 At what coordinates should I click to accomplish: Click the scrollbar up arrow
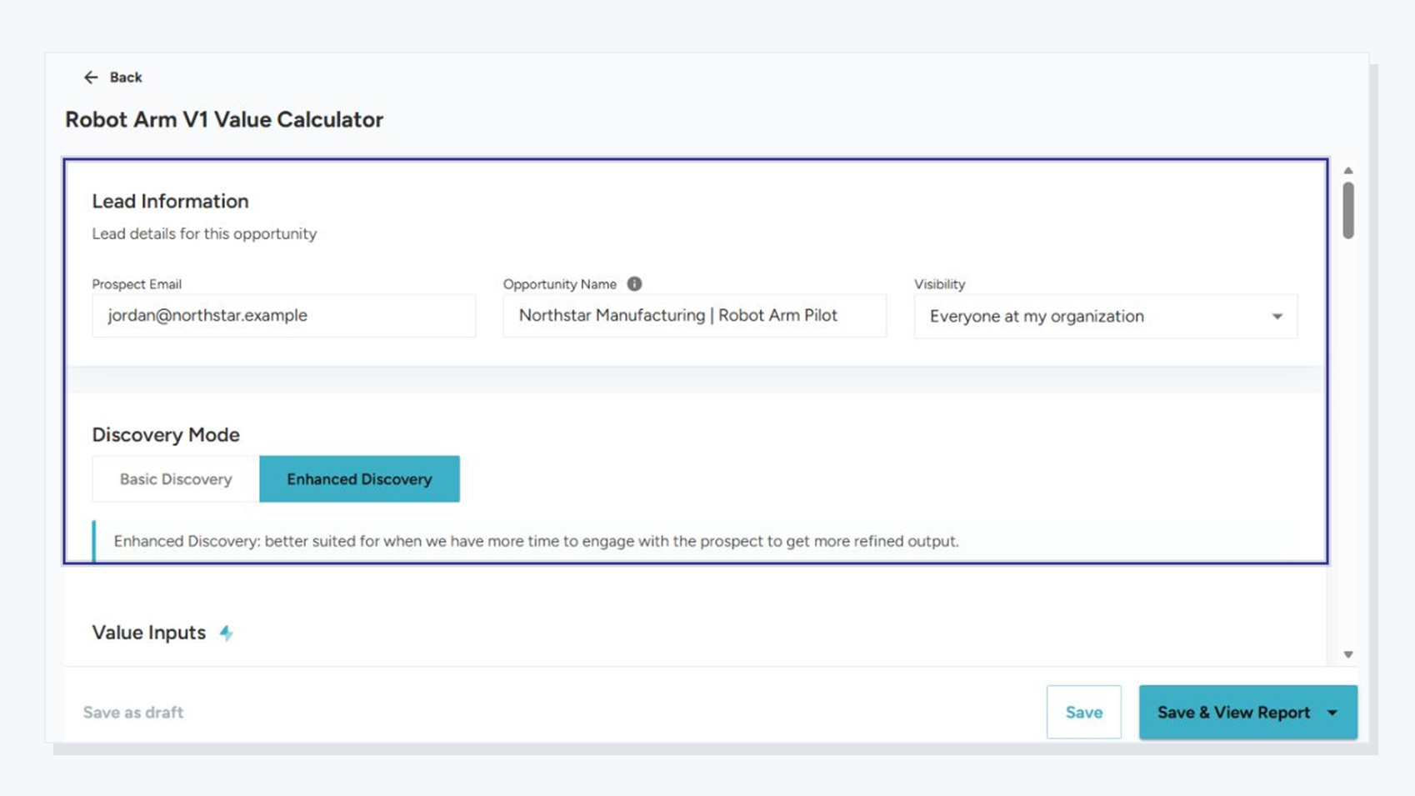coord(1347,171)
